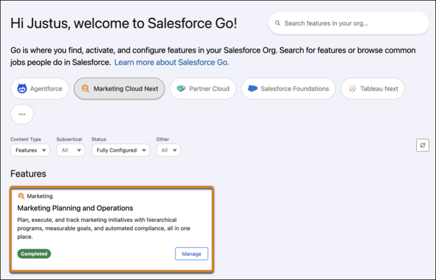Click the Content Type filter label
The image size is (436, 280).
[26, 139]
